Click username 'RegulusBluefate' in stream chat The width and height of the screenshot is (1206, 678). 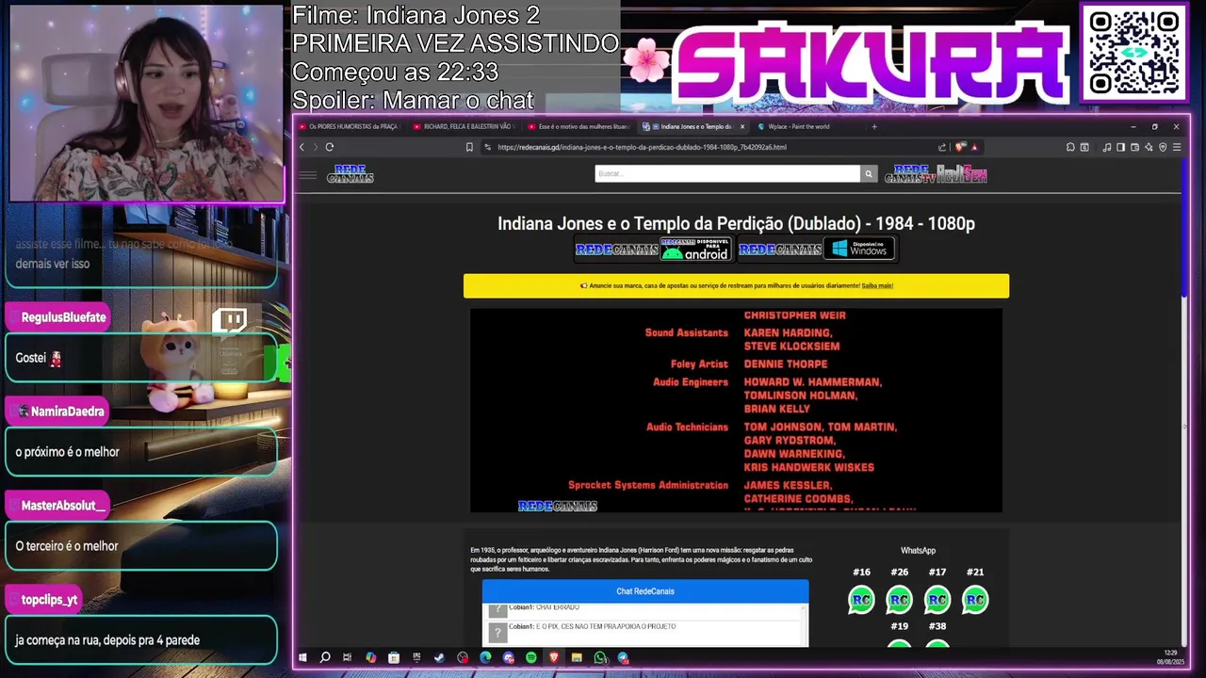click(x=64, y=317)
